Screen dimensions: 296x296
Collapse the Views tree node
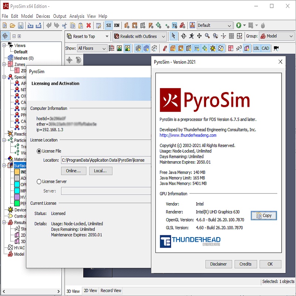point(4,46)
